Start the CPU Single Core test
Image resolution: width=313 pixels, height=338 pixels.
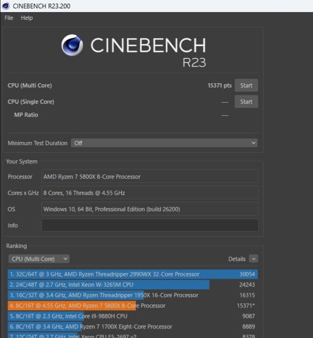tap(246, 102)
